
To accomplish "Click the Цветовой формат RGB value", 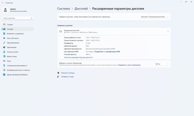I will [87, 46].
